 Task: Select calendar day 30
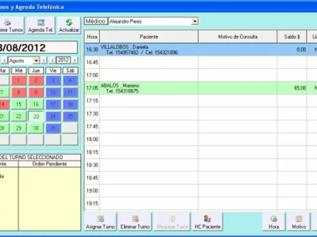(x=36, y=128)
